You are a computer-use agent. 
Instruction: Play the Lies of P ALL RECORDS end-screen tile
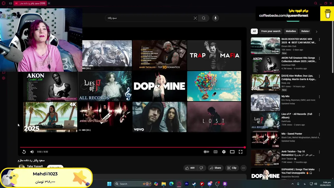[x=105, y=86]
